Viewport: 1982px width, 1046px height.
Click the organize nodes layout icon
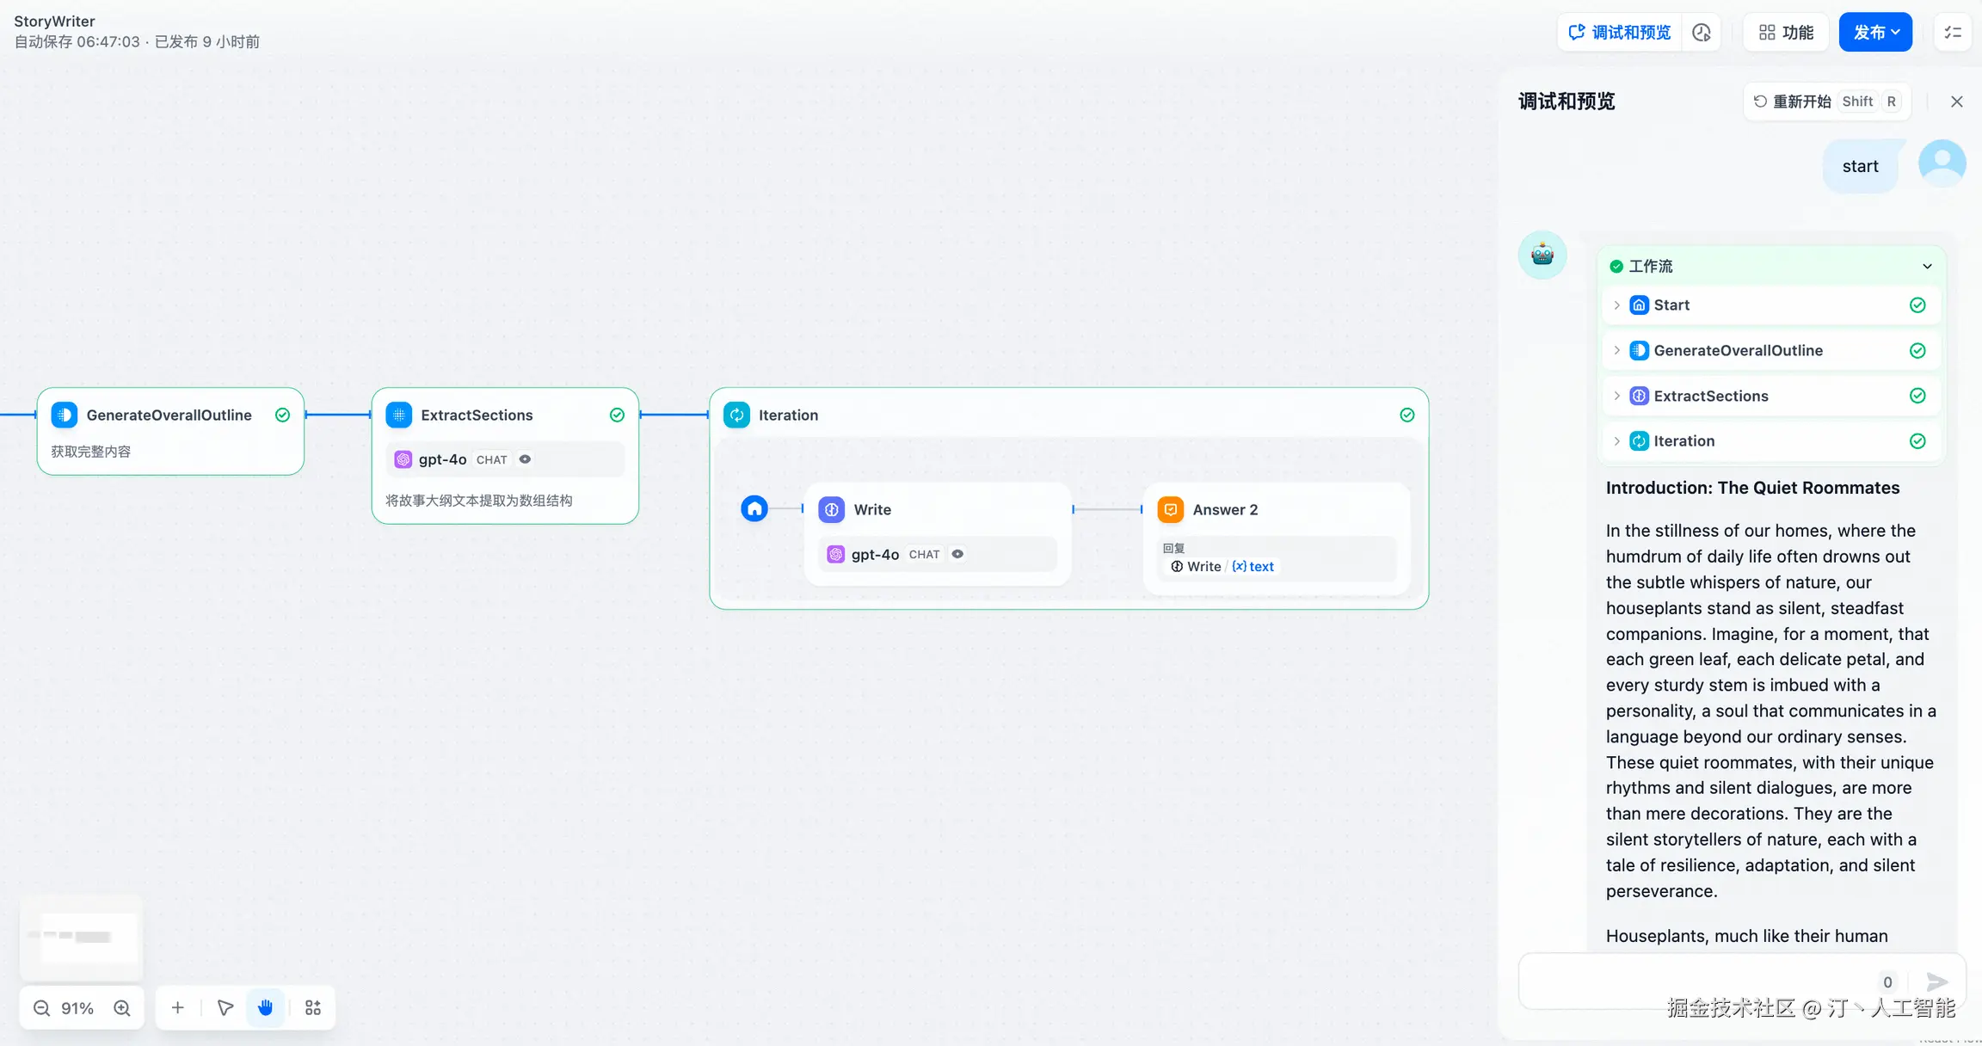click(313, 1008)
